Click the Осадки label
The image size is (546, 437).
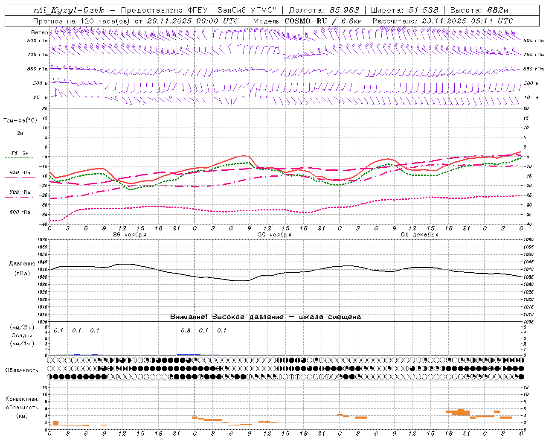22,335
